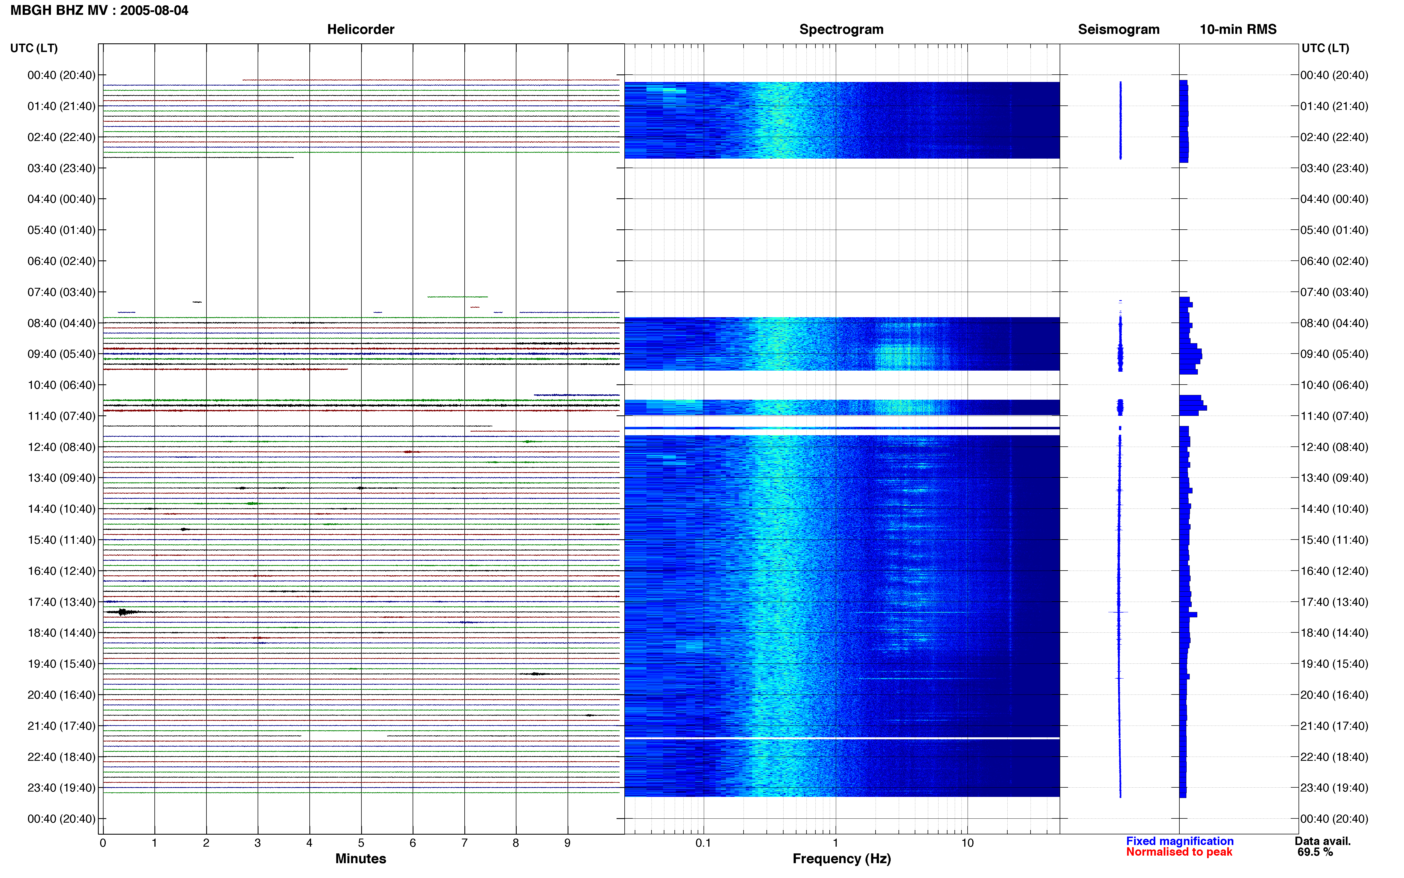
Task: Click '19:40 (15:40)' on the helicorder time axis
Action: pyautogui.click(x=62, y=664)
